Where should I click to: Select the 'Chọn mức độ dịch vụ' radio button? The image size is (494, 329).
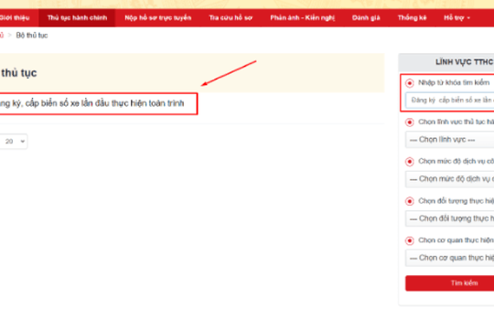coord(409,162)
